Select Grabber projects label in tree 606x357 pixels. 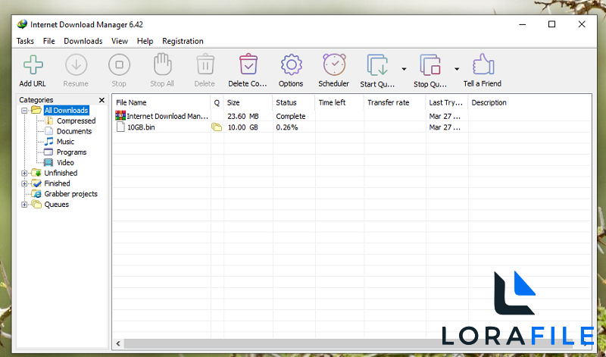pos(70,194)
